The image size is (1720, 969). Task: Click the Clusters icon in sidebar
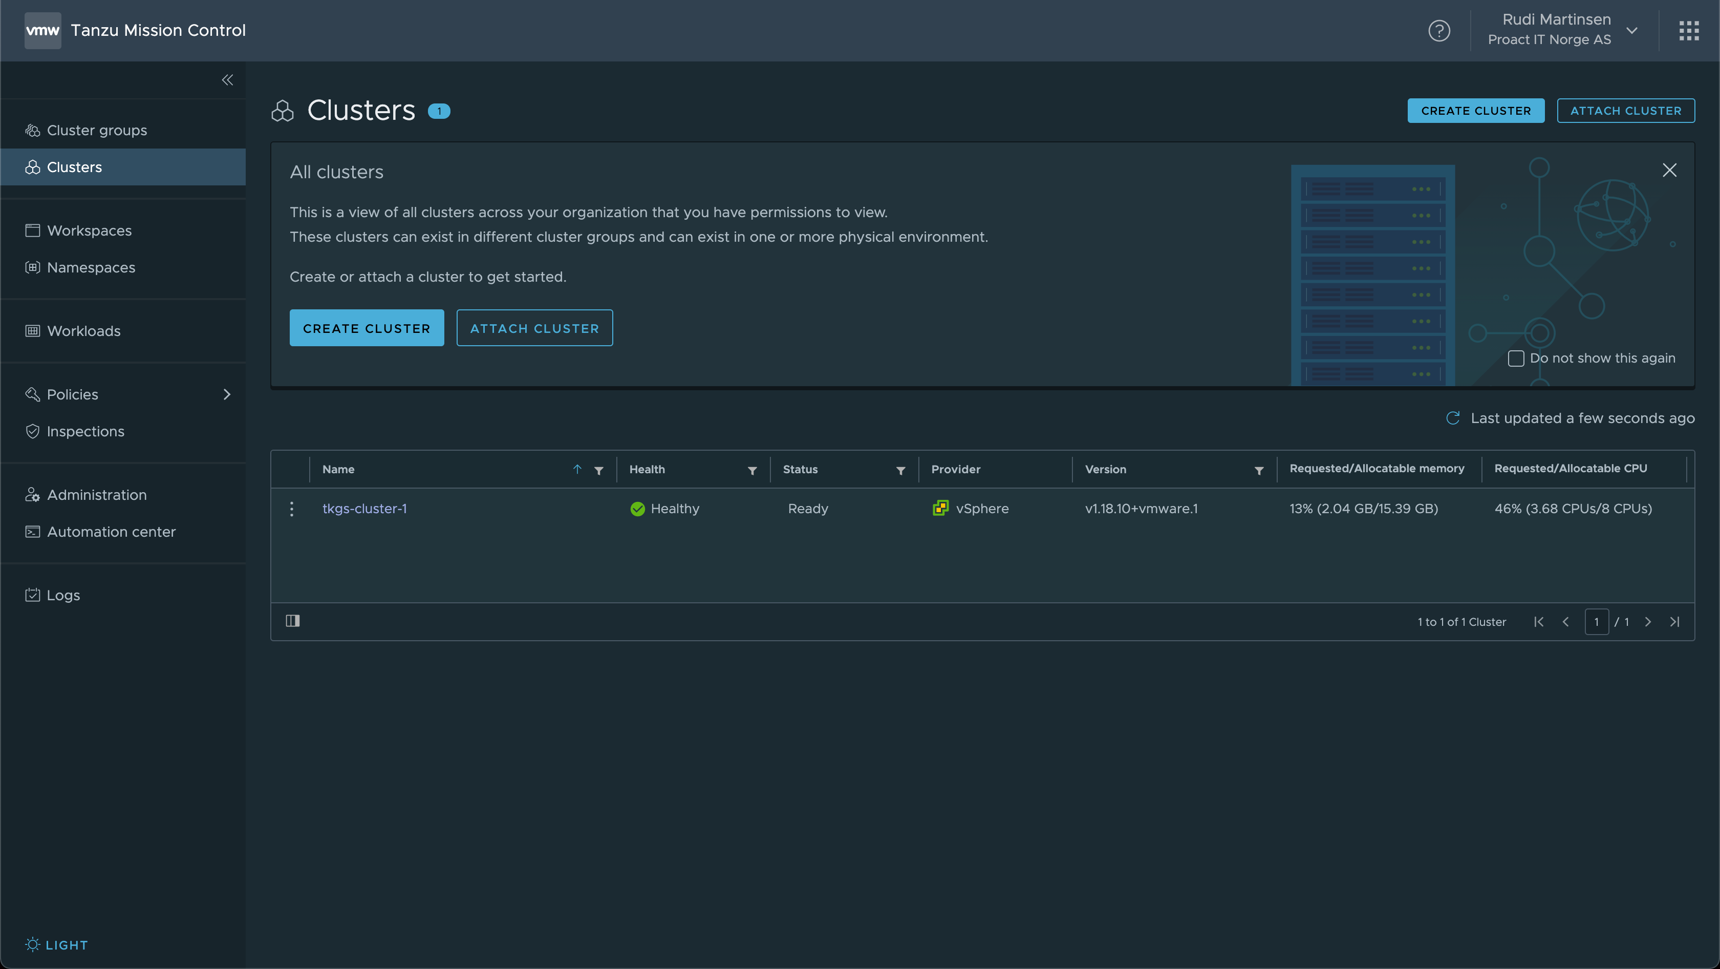tap(32, 166)
